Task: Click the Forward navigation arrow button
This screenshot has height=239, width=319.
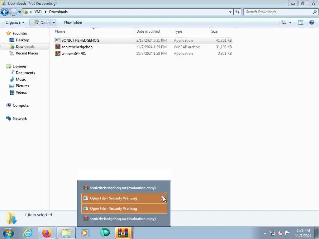Action: (x=14, y=12)
